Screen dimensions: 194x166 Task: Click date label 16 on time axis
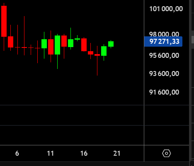click(x=84, y=153)
